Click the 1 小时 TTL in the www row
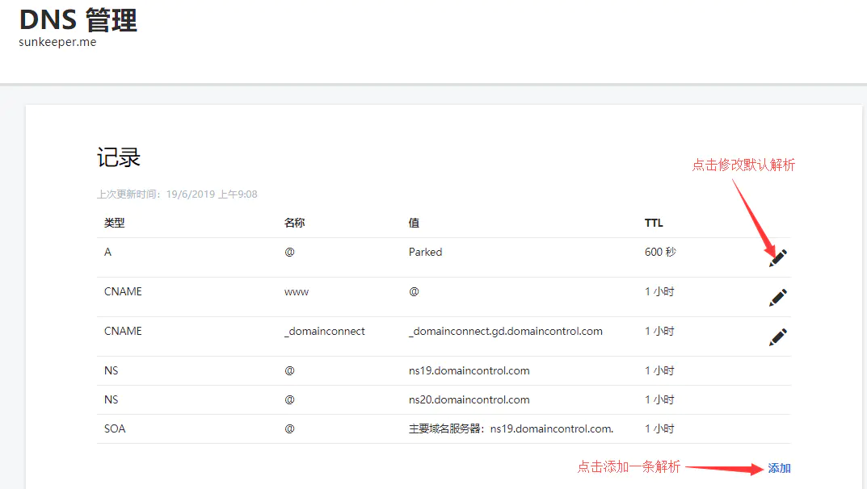This screenshot has width=867, height=489. coord(659,291)
